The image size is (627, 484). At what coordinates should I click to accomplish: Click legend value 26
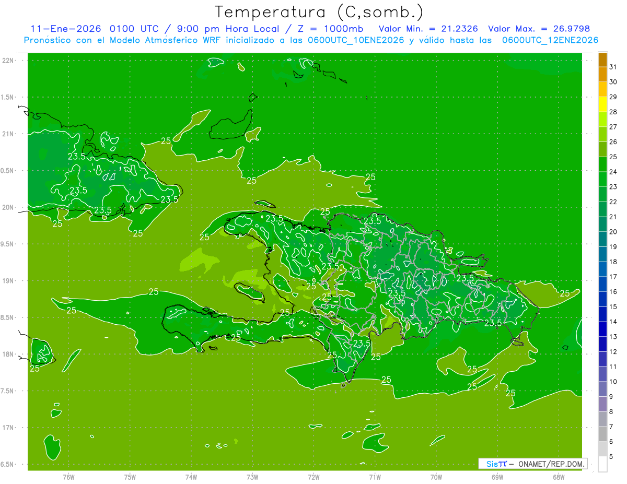click(x=613, y=142)
